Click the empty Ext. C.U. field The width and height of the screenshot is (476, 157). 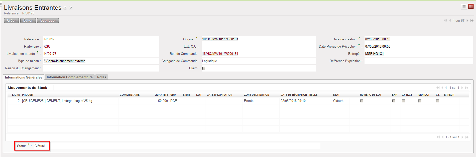pos(259,46)
